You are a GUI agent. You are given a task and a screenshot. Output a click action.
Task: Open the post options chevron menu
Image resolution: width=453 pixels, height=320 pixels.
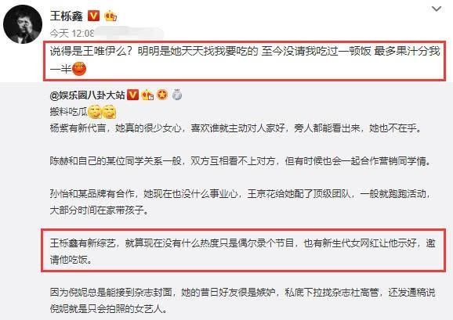[x=437, y=9]
